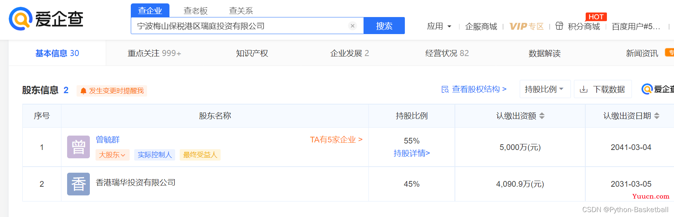Click the 2031-03-05 date cell
Screen dimensions: 674x217
631,184
